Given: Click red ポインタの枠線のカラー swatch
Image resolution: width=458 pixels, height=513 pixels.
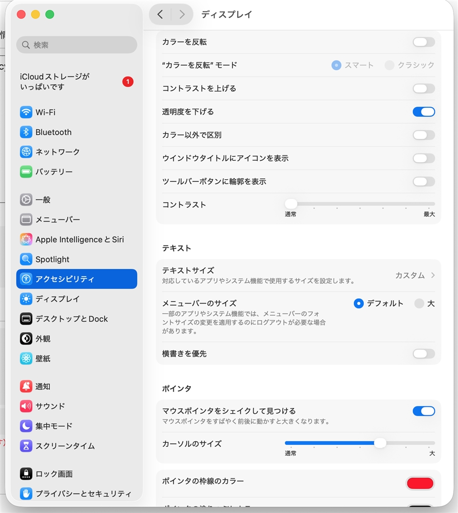Looking at the screenshot, I should click(420, 483).
